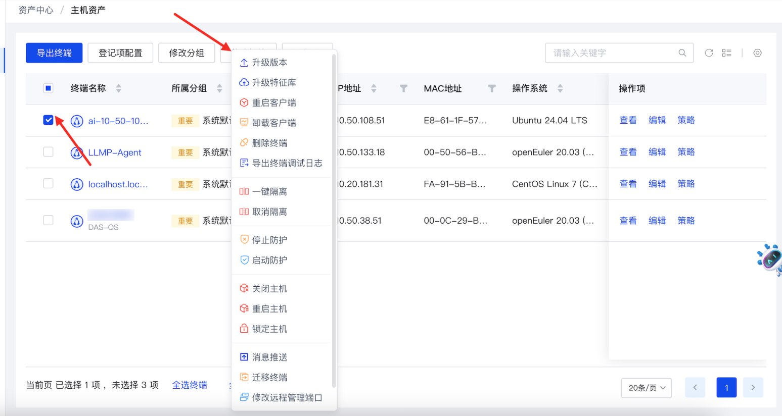Click the IP地址 filter funnel icon
The height and width of the screenshot is (416, 782).
click(x=403, y=88)
